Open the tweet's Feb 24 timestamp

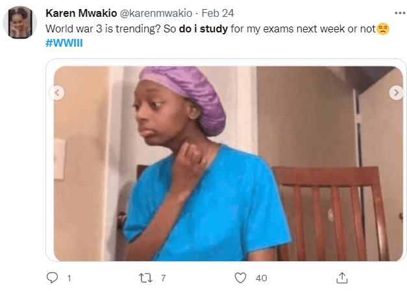[217, 13]
